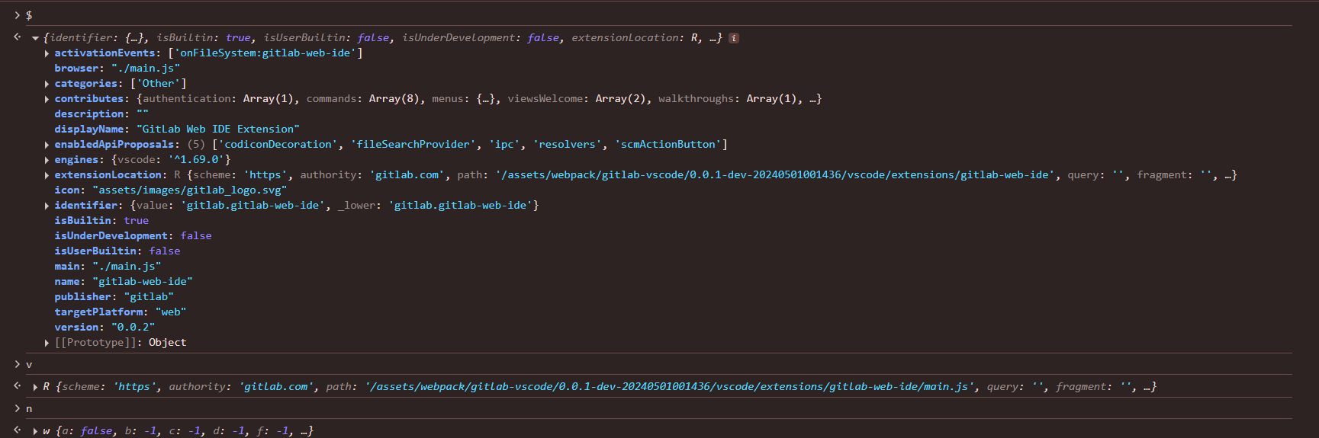Click the 'scmActionButton' proposal string
1319x438 pixels.
coord(668,145)
